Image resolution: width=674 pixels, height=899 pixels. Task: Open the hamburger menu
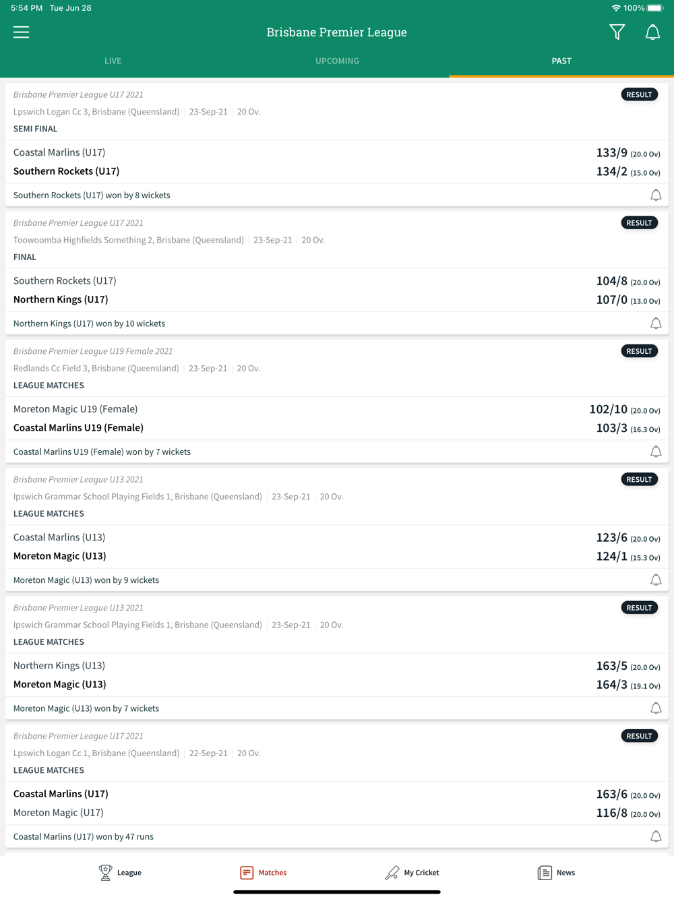21,32
